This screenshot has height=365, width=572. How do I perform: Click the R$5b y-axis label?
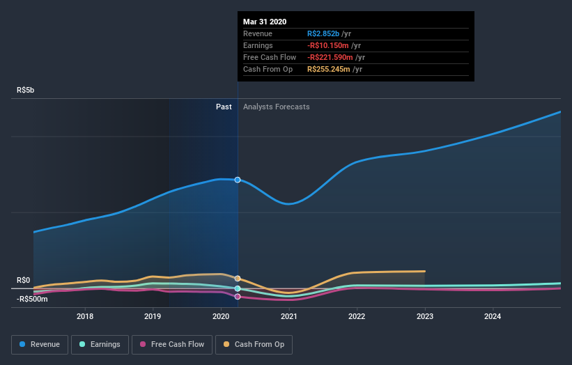26,90
